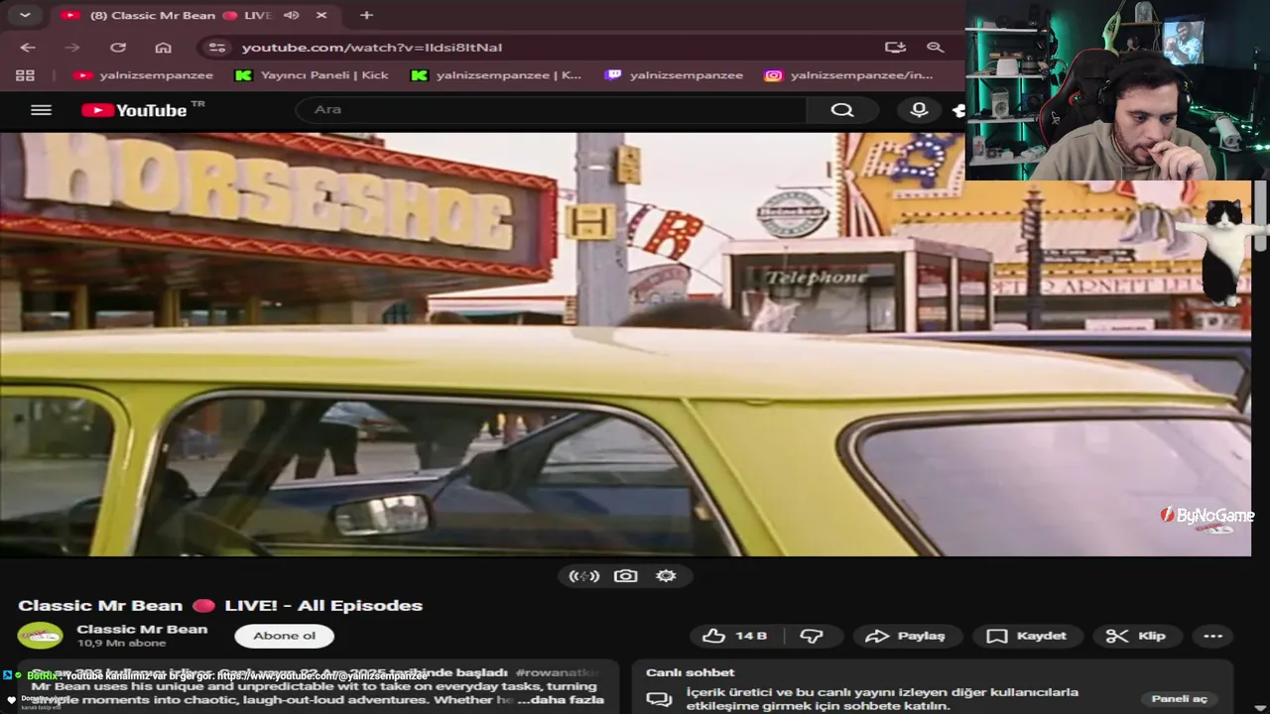Click the '#rowanatkin' hashtag in description

point(557,672)
